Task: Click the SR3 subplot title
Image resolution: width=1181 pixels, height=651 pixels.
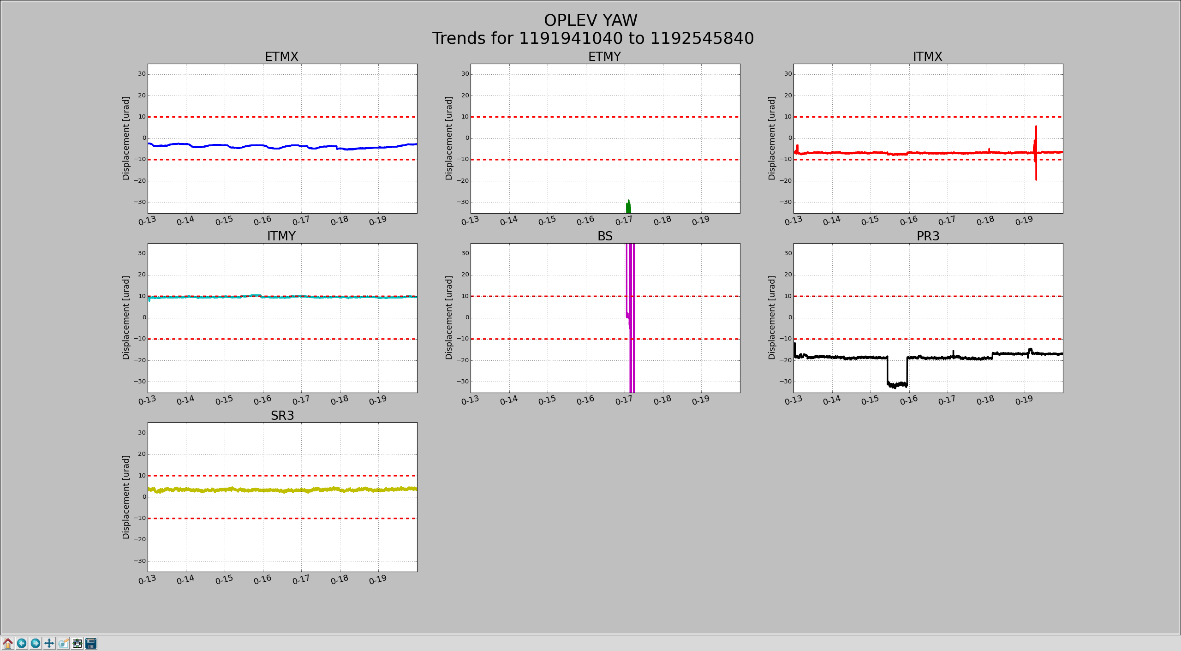Action: 282,416
